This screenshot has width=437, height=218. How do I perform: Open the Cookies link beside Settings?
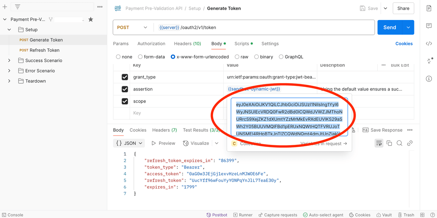[404, 44]
